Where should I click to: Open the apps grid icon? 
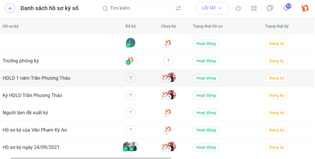[254, 8]
